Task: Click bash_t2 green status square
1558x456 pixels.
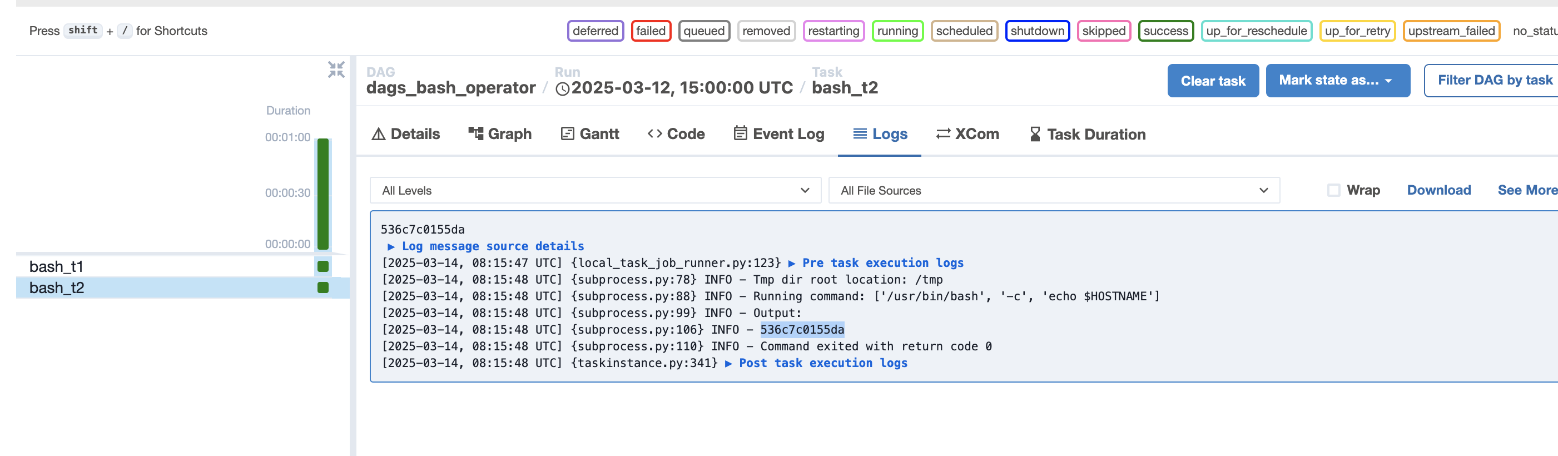Action: [323, 288]
